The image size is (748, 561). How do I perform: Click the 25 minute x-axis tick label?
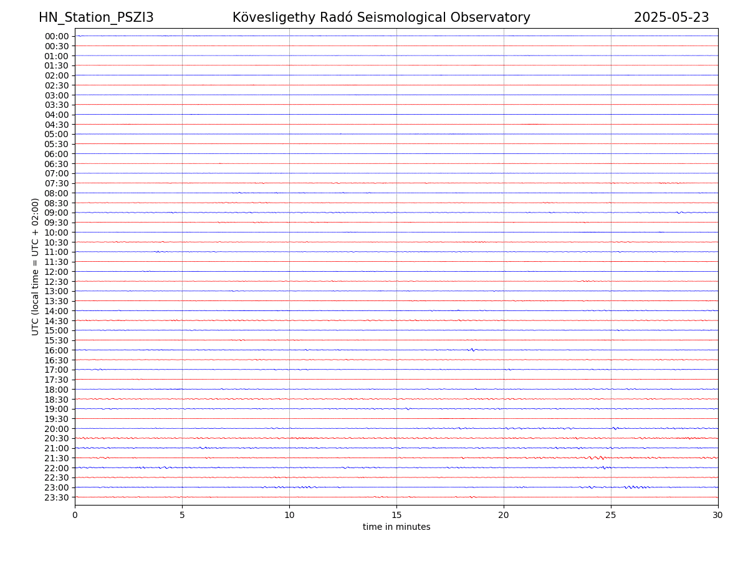point(611,515)
